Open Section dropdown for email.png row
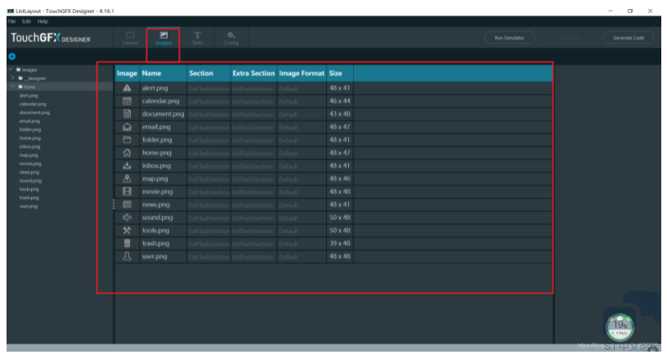The image size is (667, 359). (x=209, y=127)
